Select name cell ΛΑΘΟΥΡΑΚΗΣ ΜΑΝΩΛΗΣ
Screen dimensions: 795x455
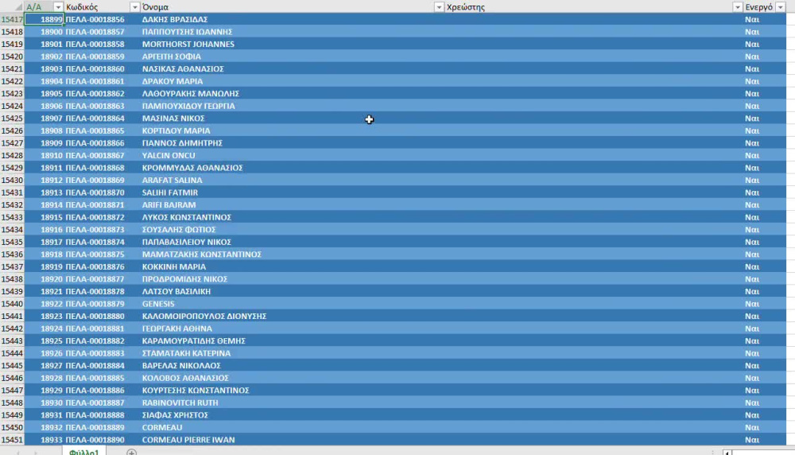click(292, 93)
